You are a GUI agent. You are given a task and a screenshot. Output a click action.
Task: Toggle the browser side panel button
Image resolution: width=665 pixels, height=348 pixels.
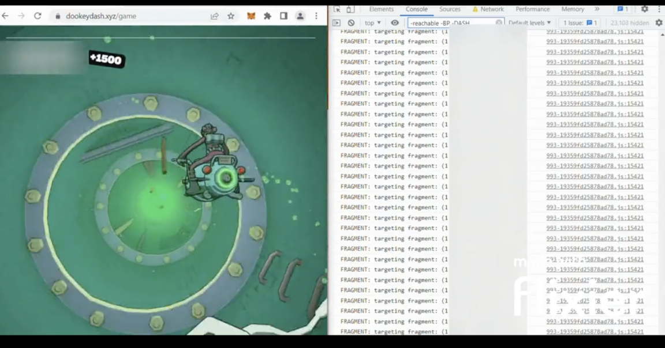(283, 16)
